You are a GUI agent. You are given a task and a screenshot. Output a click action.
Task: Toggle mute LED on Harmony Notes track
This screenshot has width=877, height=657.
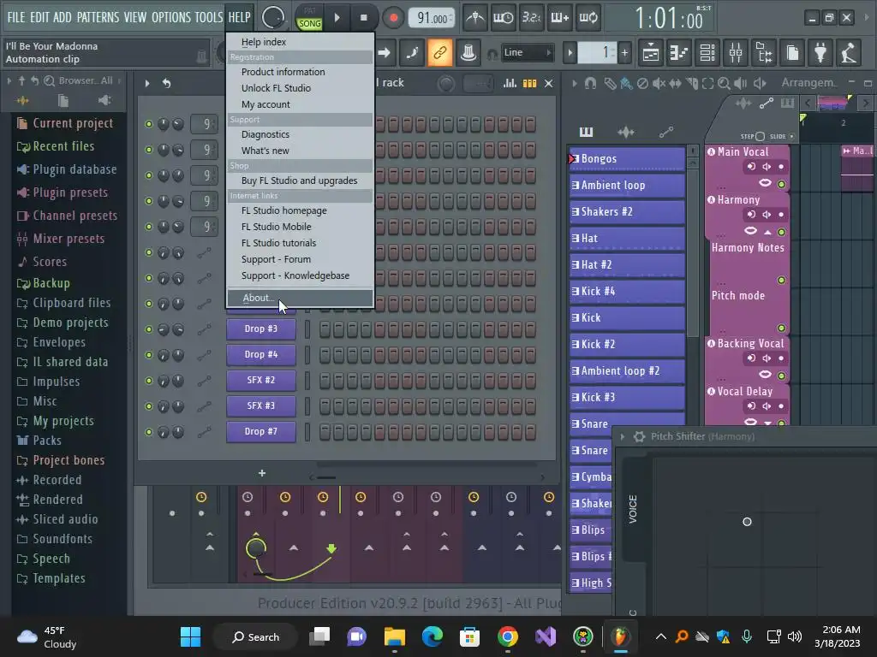pyautogui.click(x=781, y=280)
